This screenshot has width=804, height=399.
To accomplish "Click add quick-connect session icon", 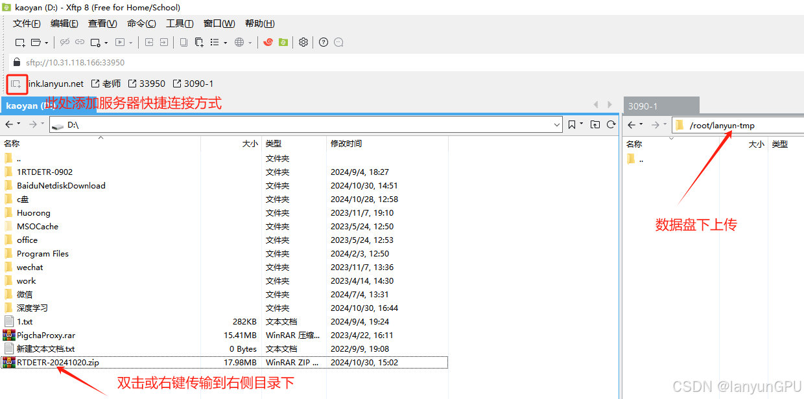I will tap(17, 84).
